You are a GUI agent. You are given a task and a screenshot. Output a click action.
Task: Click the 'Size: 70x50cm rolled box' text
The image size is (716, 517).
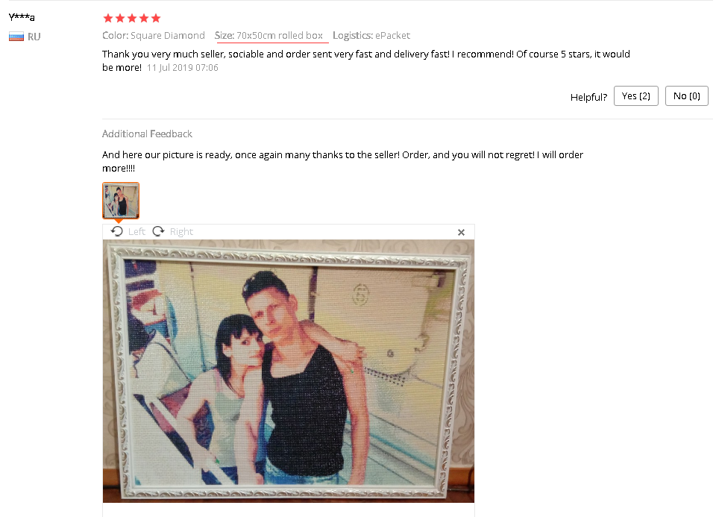click(269, 36)
